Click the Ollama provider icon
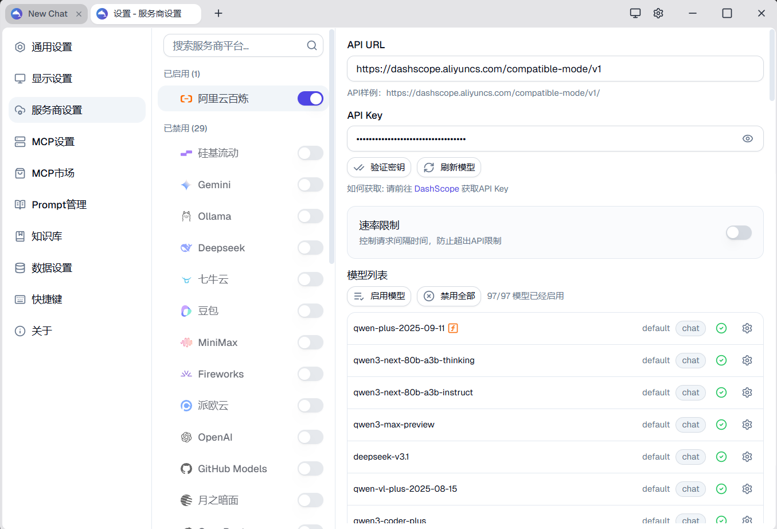777x529 pixels. pos(186,216)
